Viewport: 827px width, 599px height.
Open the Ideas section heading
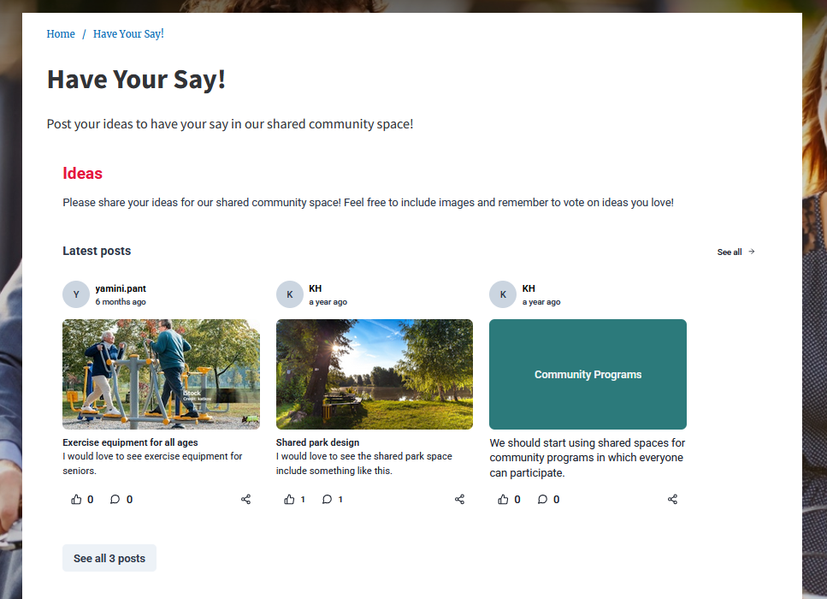pyautogui.click(x=82, y=173)
